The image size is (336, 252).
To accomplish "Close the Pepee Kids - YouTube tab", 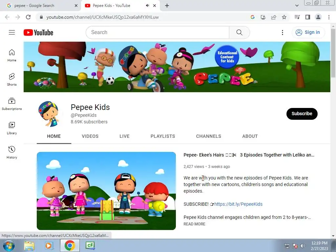I will click(x=155, y=6).
